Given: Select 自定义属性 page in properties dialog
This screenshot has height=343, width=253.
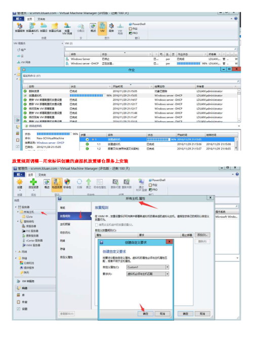Looking at the screenshot, I should (x=66, y=257).
